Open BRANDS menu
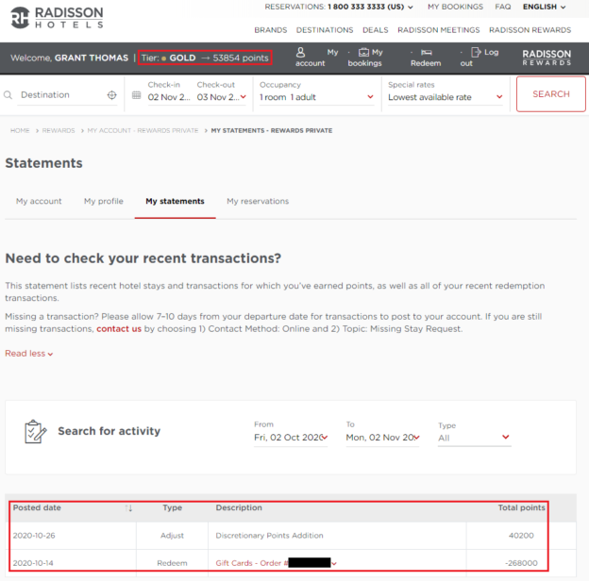 point(271,30)
